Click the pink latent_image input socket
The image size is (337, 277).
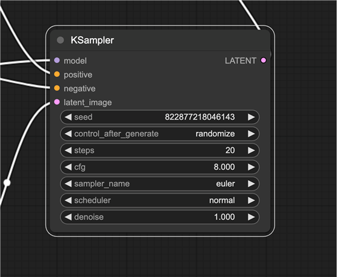tap(57, 102)
